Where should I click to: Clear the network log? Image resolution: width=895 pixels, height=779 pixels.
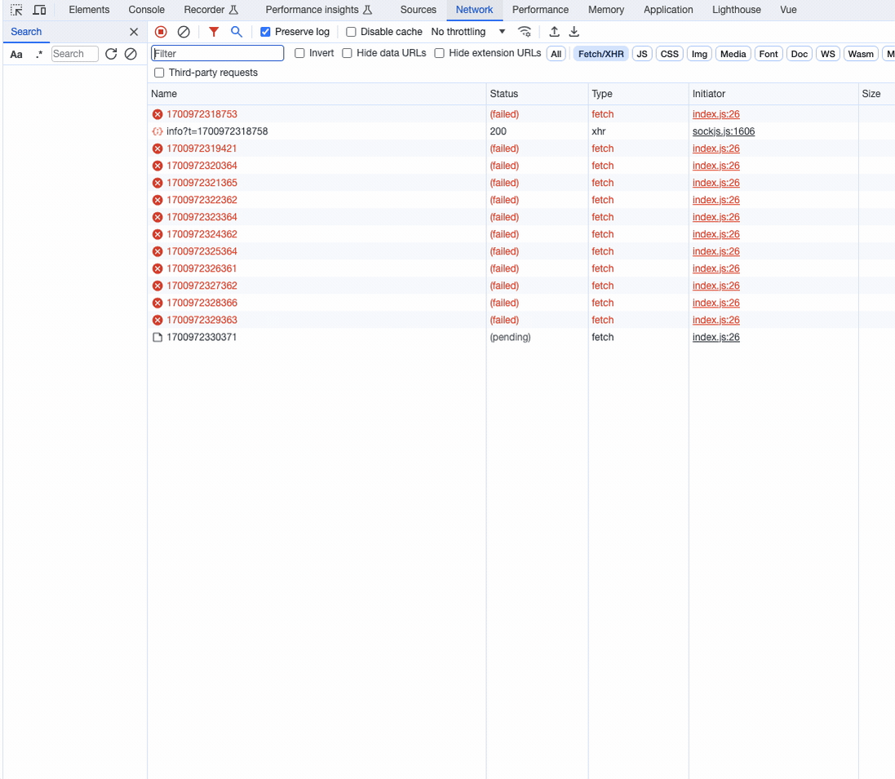click(184, 32)
